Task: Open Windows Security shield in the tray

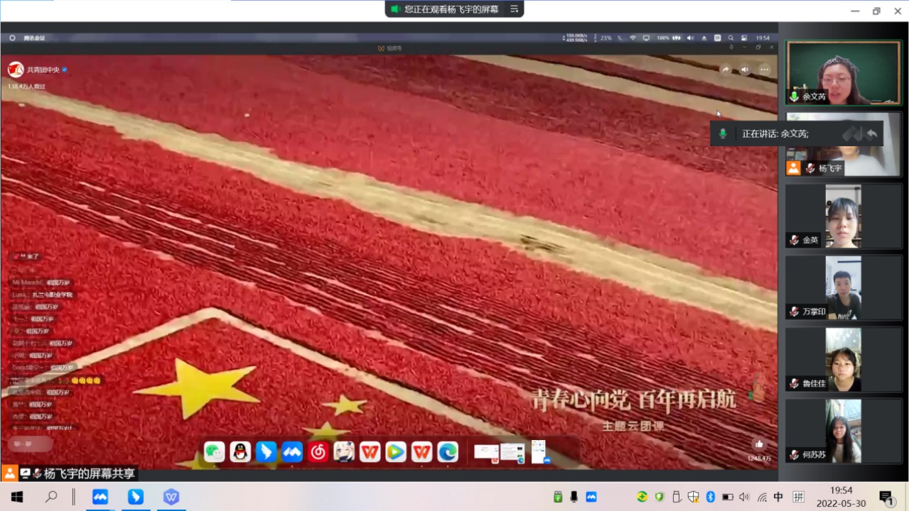Action: click(693, 497)
